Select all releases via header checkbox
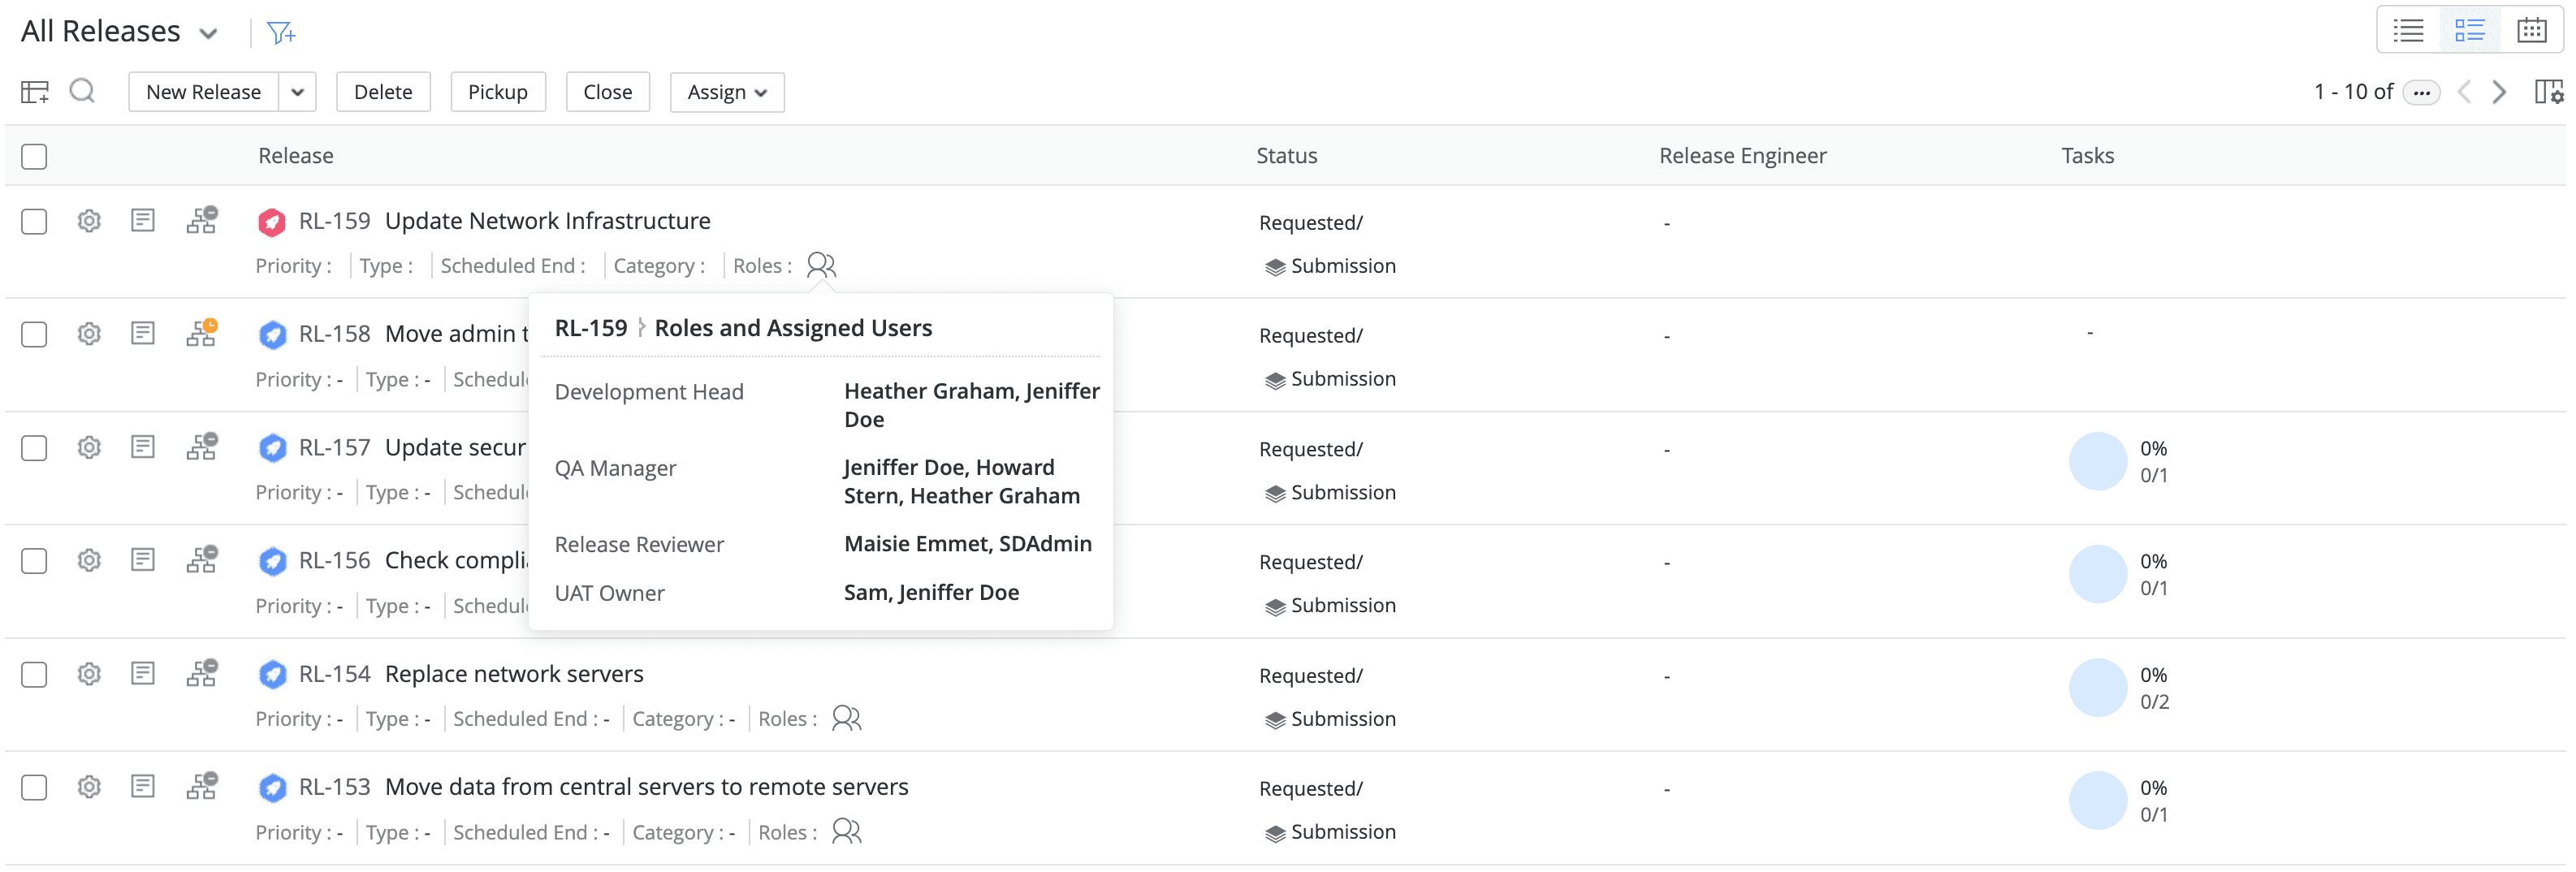 [x=33, y=156]
